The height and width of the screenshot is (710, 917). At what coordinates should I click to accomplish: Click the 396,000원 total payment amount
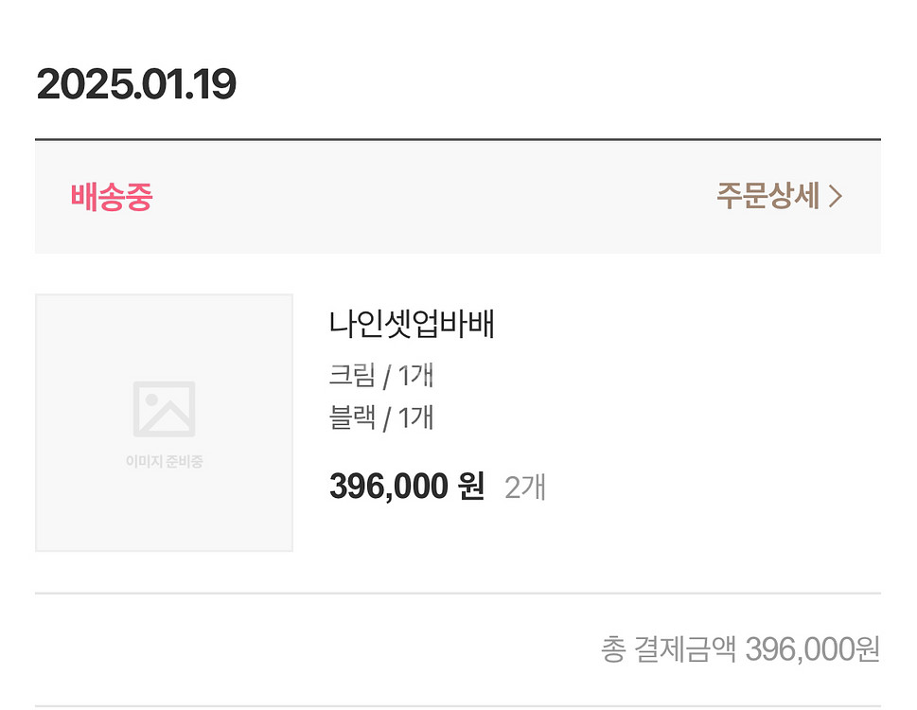[813, 649]
